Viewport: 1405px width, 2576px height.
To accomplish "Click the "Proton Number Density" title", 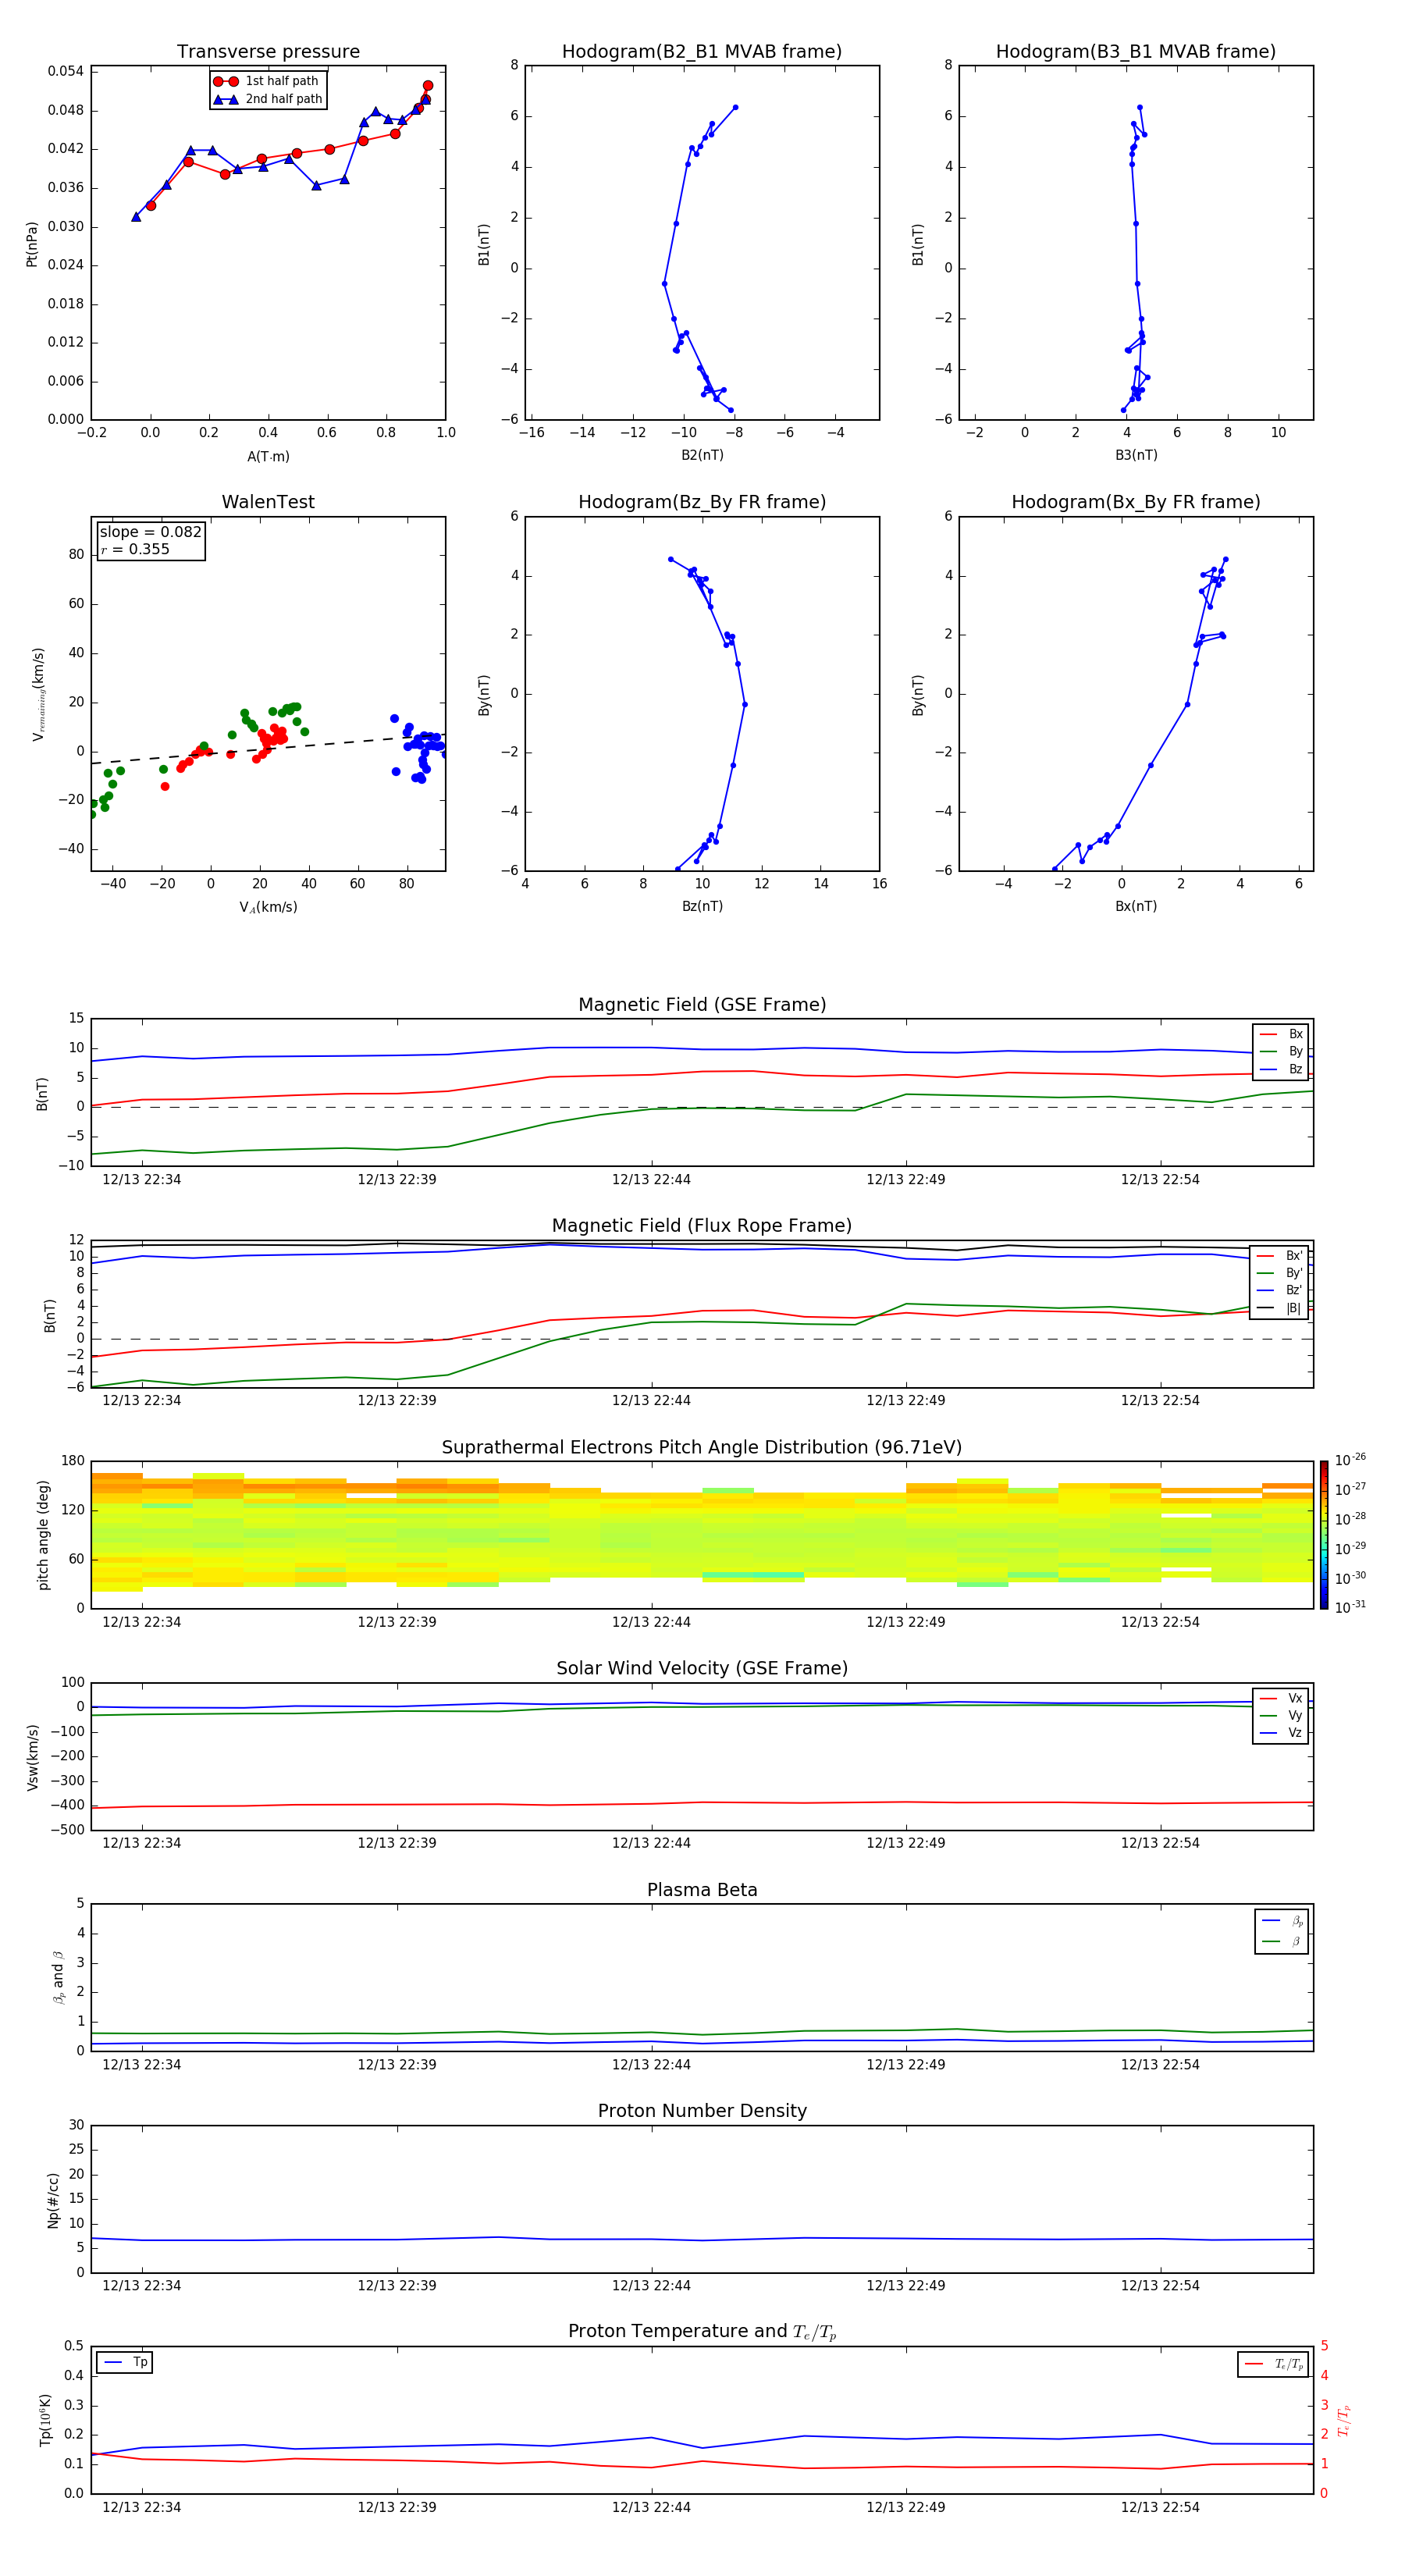I will 702,2111.
